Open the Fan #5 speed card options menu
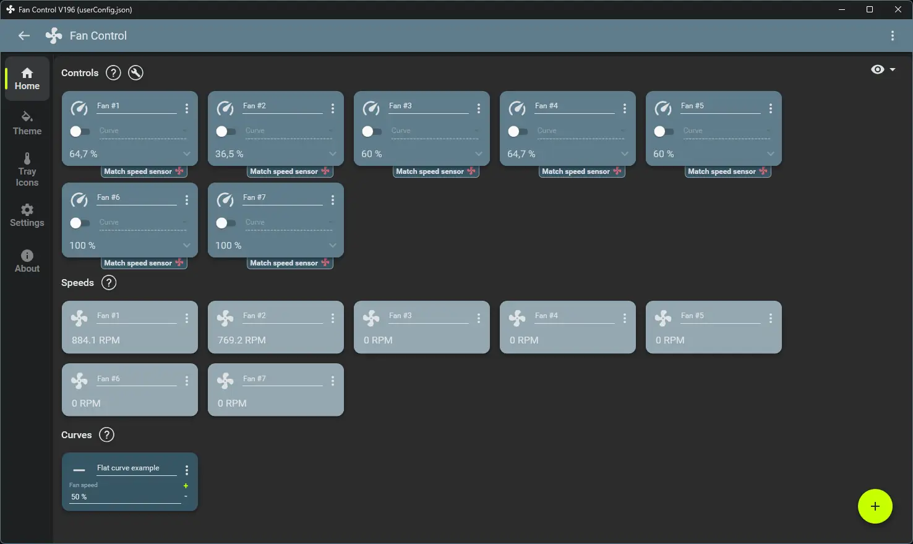The image size is (913, 544). pos(771,318)
